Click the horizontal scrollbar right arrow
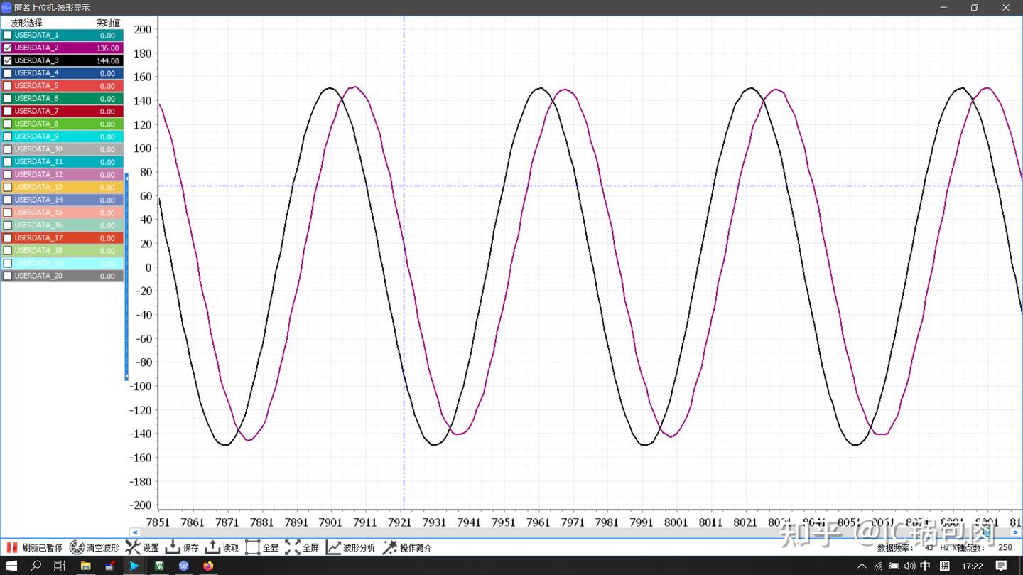Viewport: 1023px width, 575px height. [x=1016, y=532]
